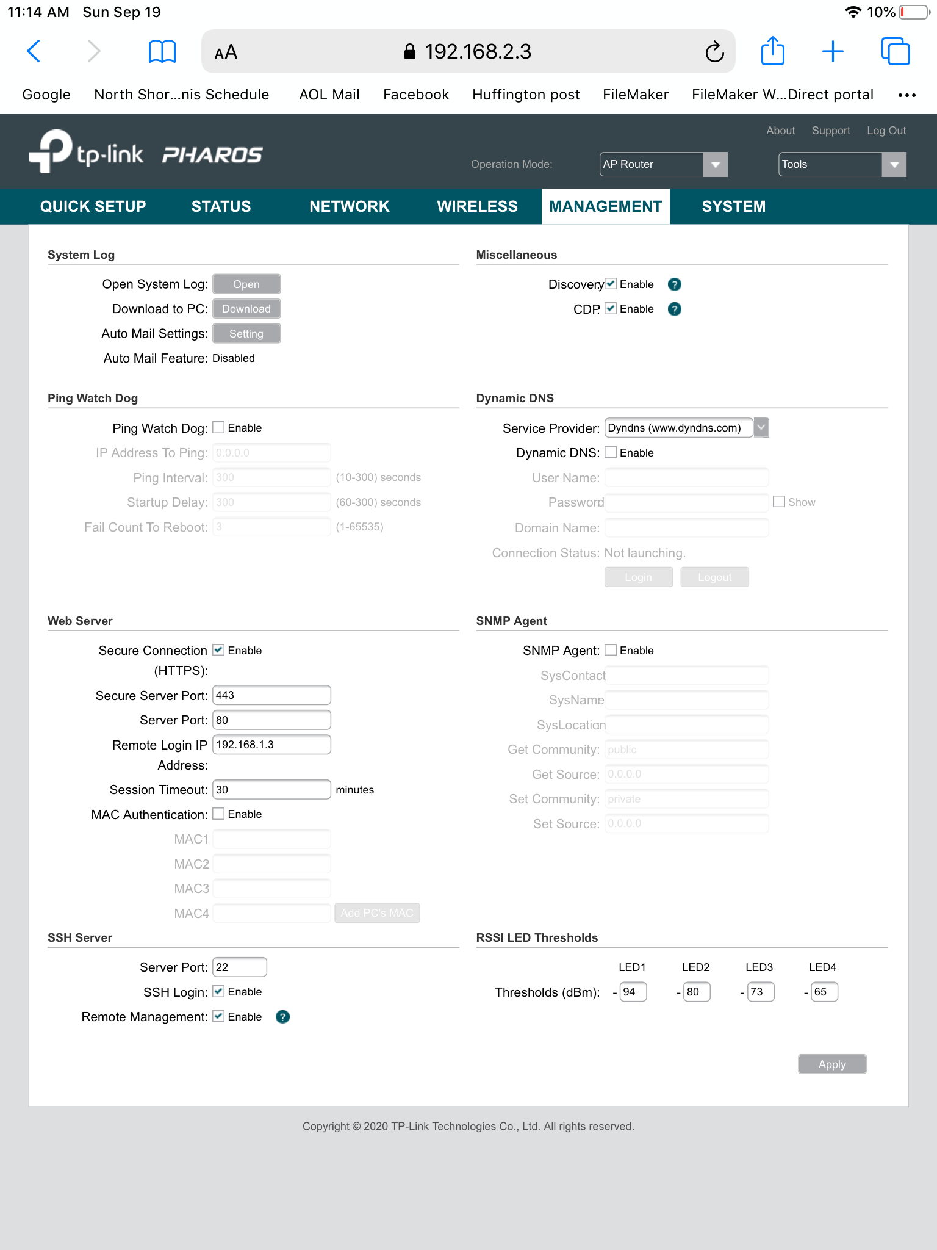
Task: Enable MAC Authentication checkbox
Action: tap(218, 814)
